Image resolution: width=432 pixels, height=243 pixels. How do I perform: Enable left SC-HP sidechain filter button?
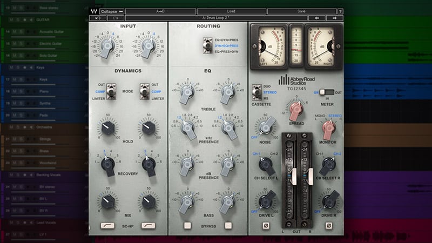click(x=108, y=225)
